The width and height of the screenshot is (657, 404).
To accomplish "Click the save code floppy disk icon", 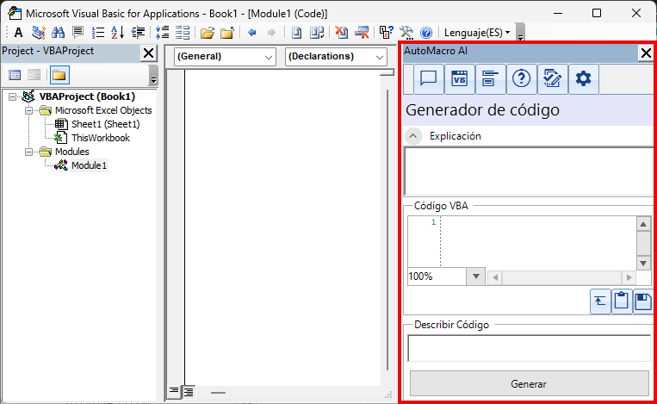I will click(x=642, y=301).
